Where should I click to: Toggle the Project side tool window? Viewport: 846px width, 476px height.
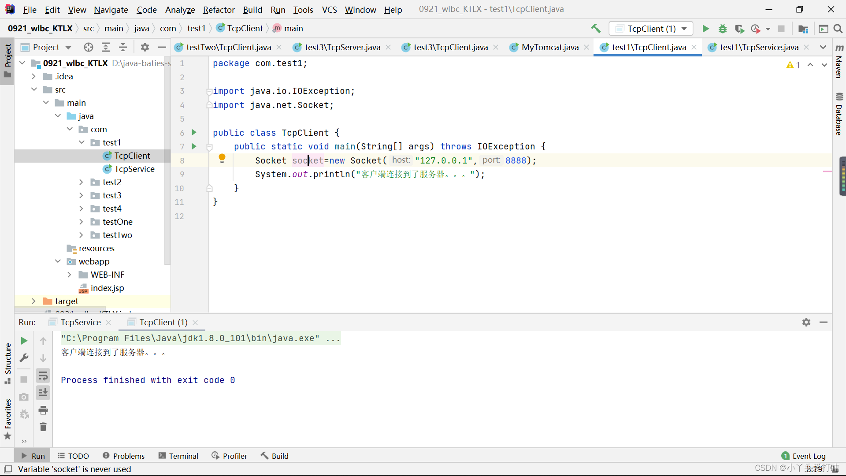tap(7, 61)
